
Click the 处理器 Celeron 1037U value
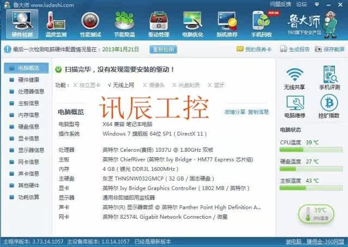[x=158, y=150]
